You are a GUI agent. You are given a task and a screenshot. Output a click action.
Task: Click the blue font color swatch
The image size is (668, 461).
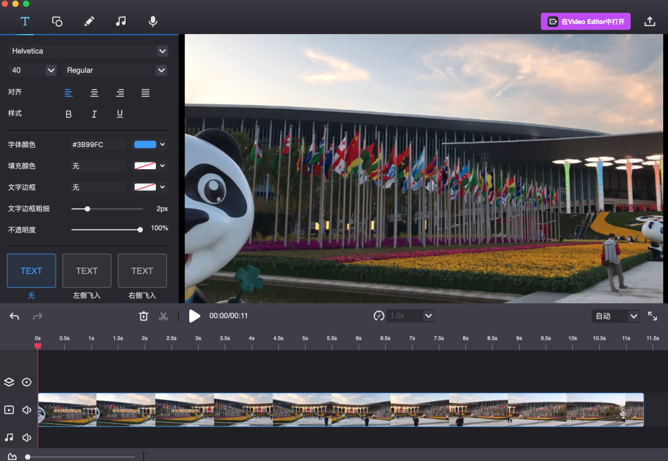tap(145, 145)
